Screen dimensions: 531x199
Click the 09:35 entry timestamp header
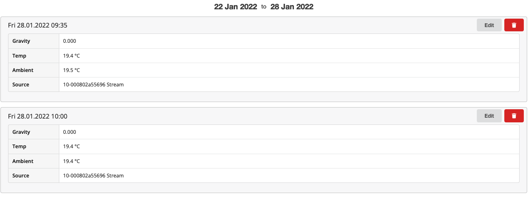38,25
